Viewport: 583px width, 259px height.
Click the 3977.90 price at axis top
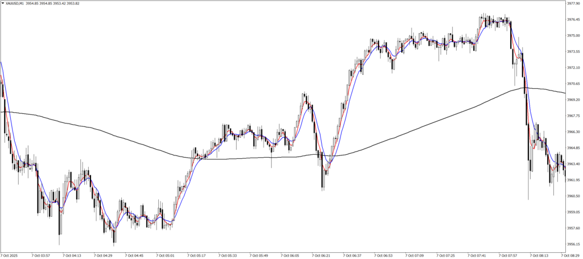(x=573, y=3)
